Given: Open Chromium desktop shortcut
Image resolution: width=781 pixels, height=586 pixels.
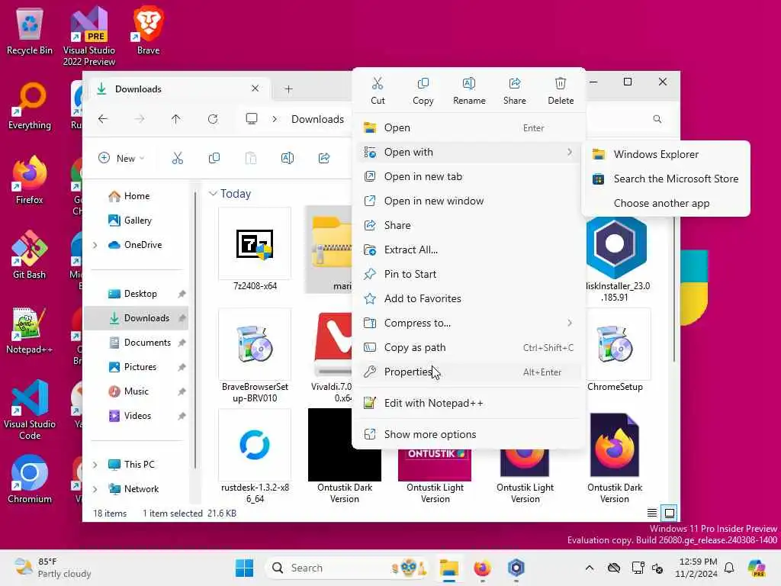Looking at the screenshot, I should (30, 479).
